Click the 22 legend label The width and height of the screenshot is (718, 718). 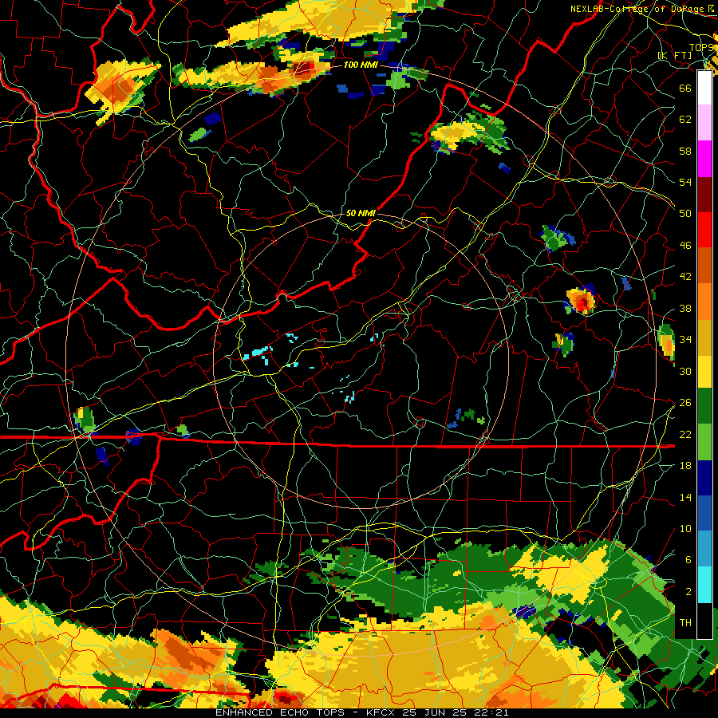685,434
